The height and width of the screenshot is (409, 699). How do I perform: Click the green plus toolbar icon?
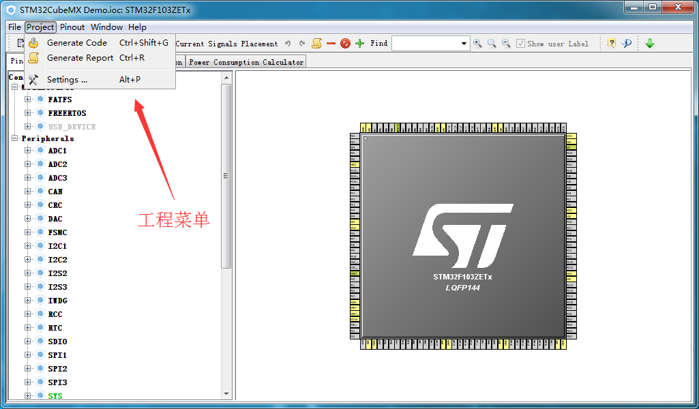click(x=360, y=43)
